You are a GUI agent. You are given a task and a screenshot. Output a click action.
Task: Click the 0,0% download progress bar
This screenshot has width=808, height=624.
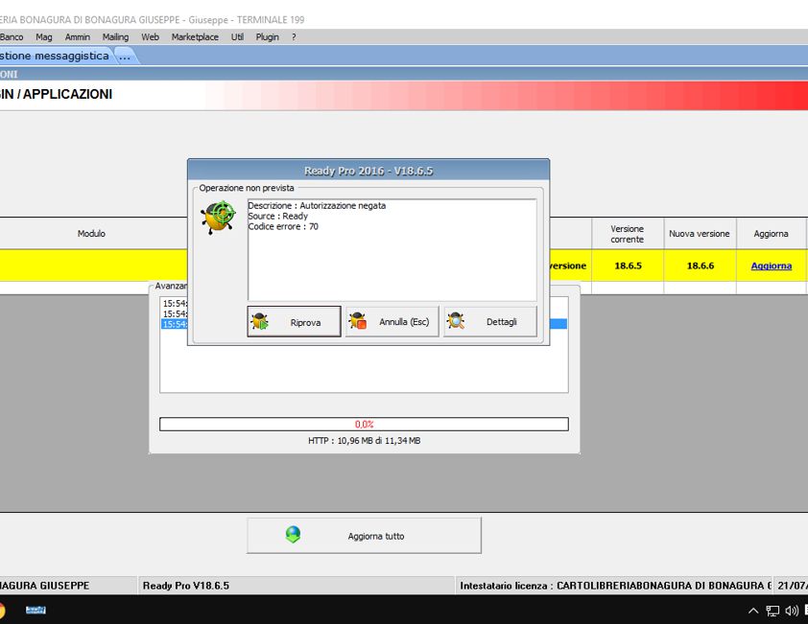tap(364, 425)
